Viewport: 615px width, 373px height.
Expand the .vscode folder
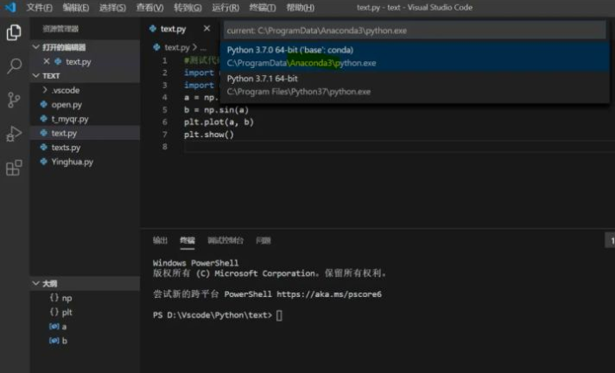click(x=45, y=90)
